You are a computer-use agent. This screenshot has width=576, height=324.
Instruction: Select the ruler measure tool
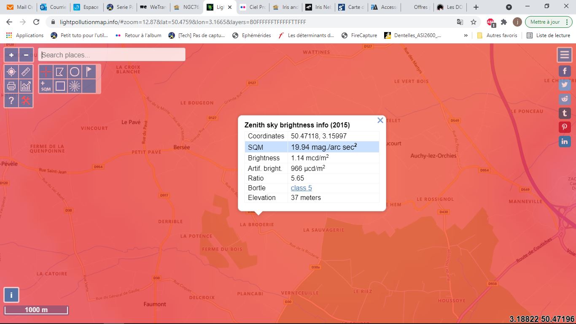tap(26, 72)
